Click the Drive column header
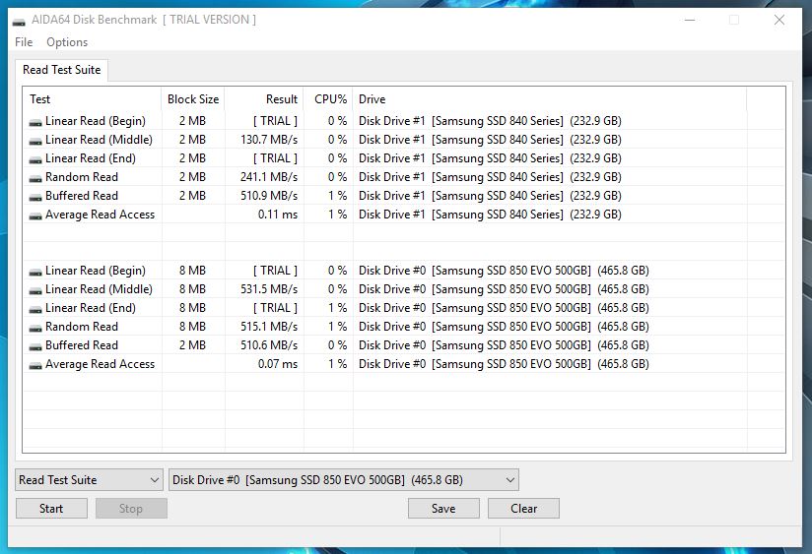This screenshot has height=554, width=812. (550, 99)
